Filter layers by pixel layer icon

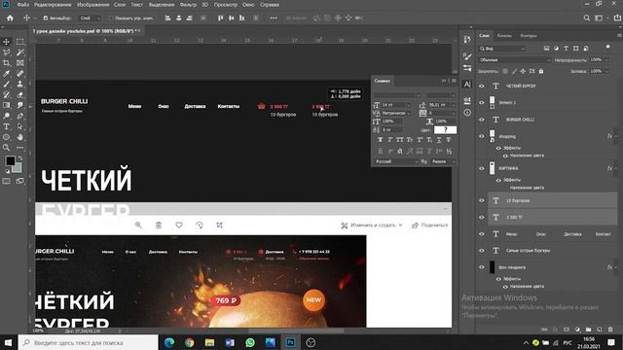(546, 49)
